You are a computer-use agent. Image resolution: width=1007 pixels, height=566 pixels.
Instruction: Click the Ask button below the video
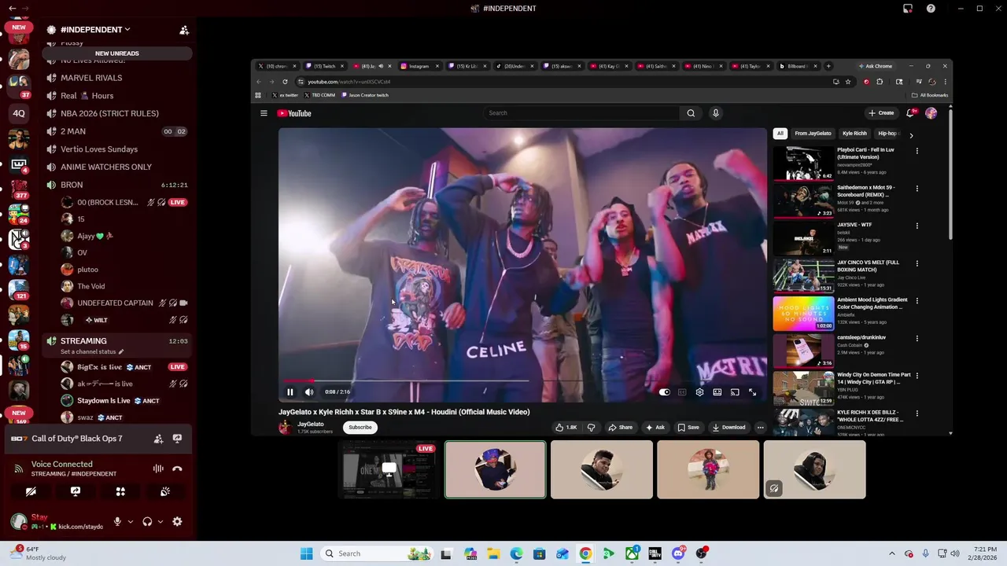click(655, 427)
